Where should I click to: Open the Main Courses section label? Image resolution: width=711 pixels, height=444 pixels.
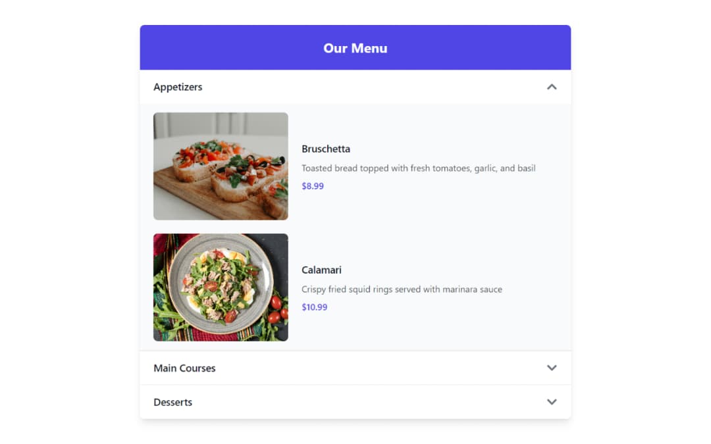(x=184, y=368)
